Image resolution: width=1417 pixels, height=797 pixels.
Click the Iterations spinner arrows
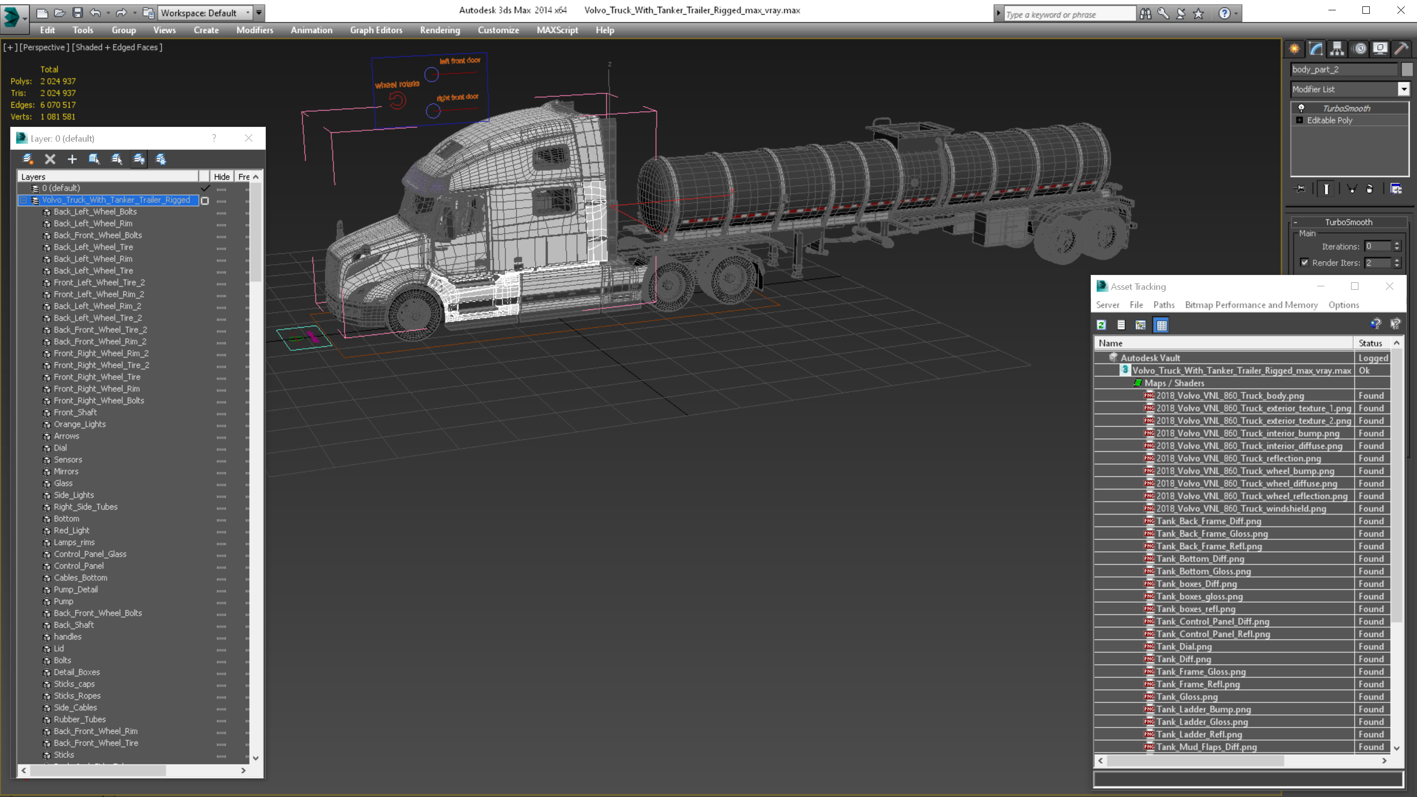1397,246
